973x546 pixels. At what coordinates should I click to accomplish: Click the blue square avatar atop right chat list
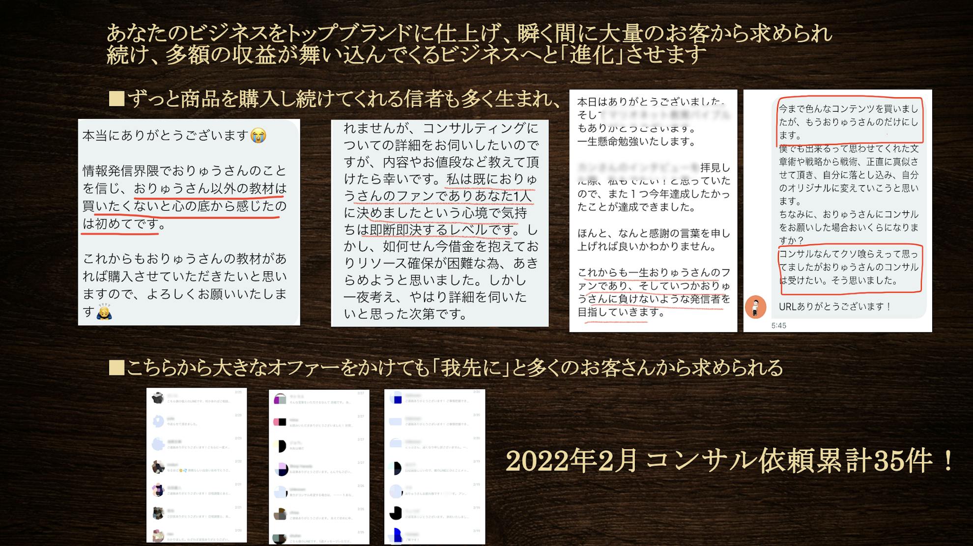coord(396,399)
